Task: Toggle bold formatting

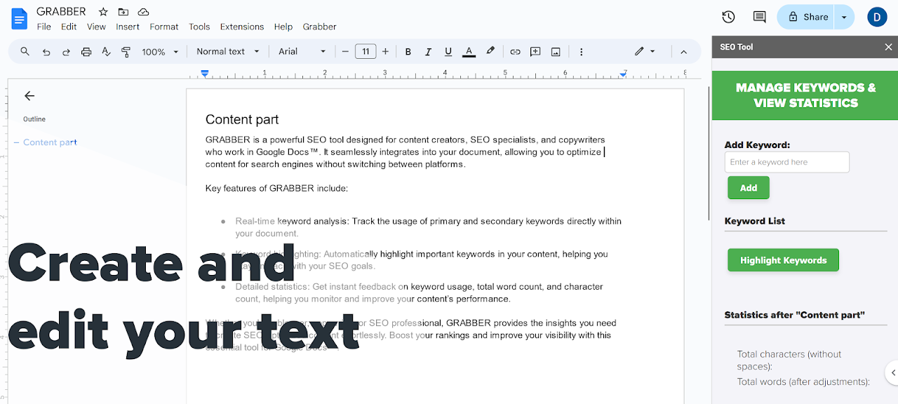Action: (408, 51)
